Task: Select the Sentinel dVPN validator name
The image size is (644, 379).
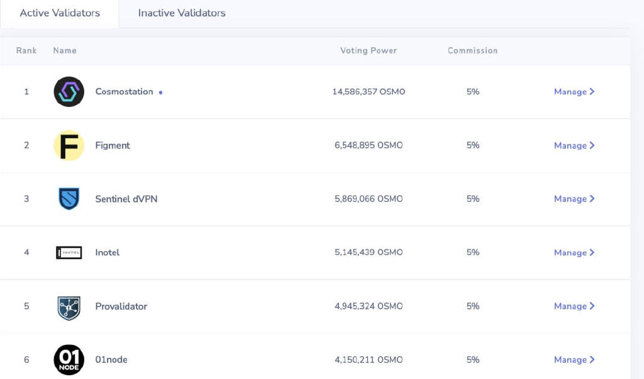Action: [x=126, y=199]
